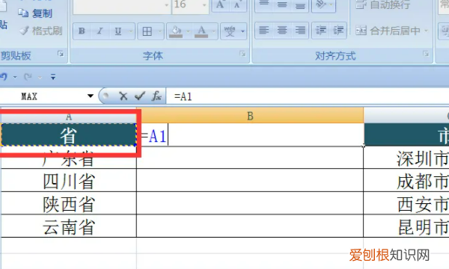449x269 pixels.
Task: Select the cell 西安市
Action: 406,204
